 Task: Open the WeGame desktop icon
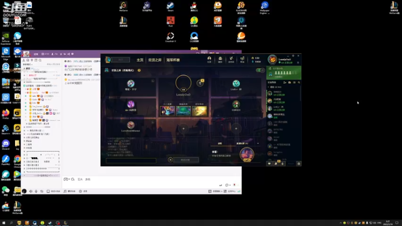[x=123, y=7]
